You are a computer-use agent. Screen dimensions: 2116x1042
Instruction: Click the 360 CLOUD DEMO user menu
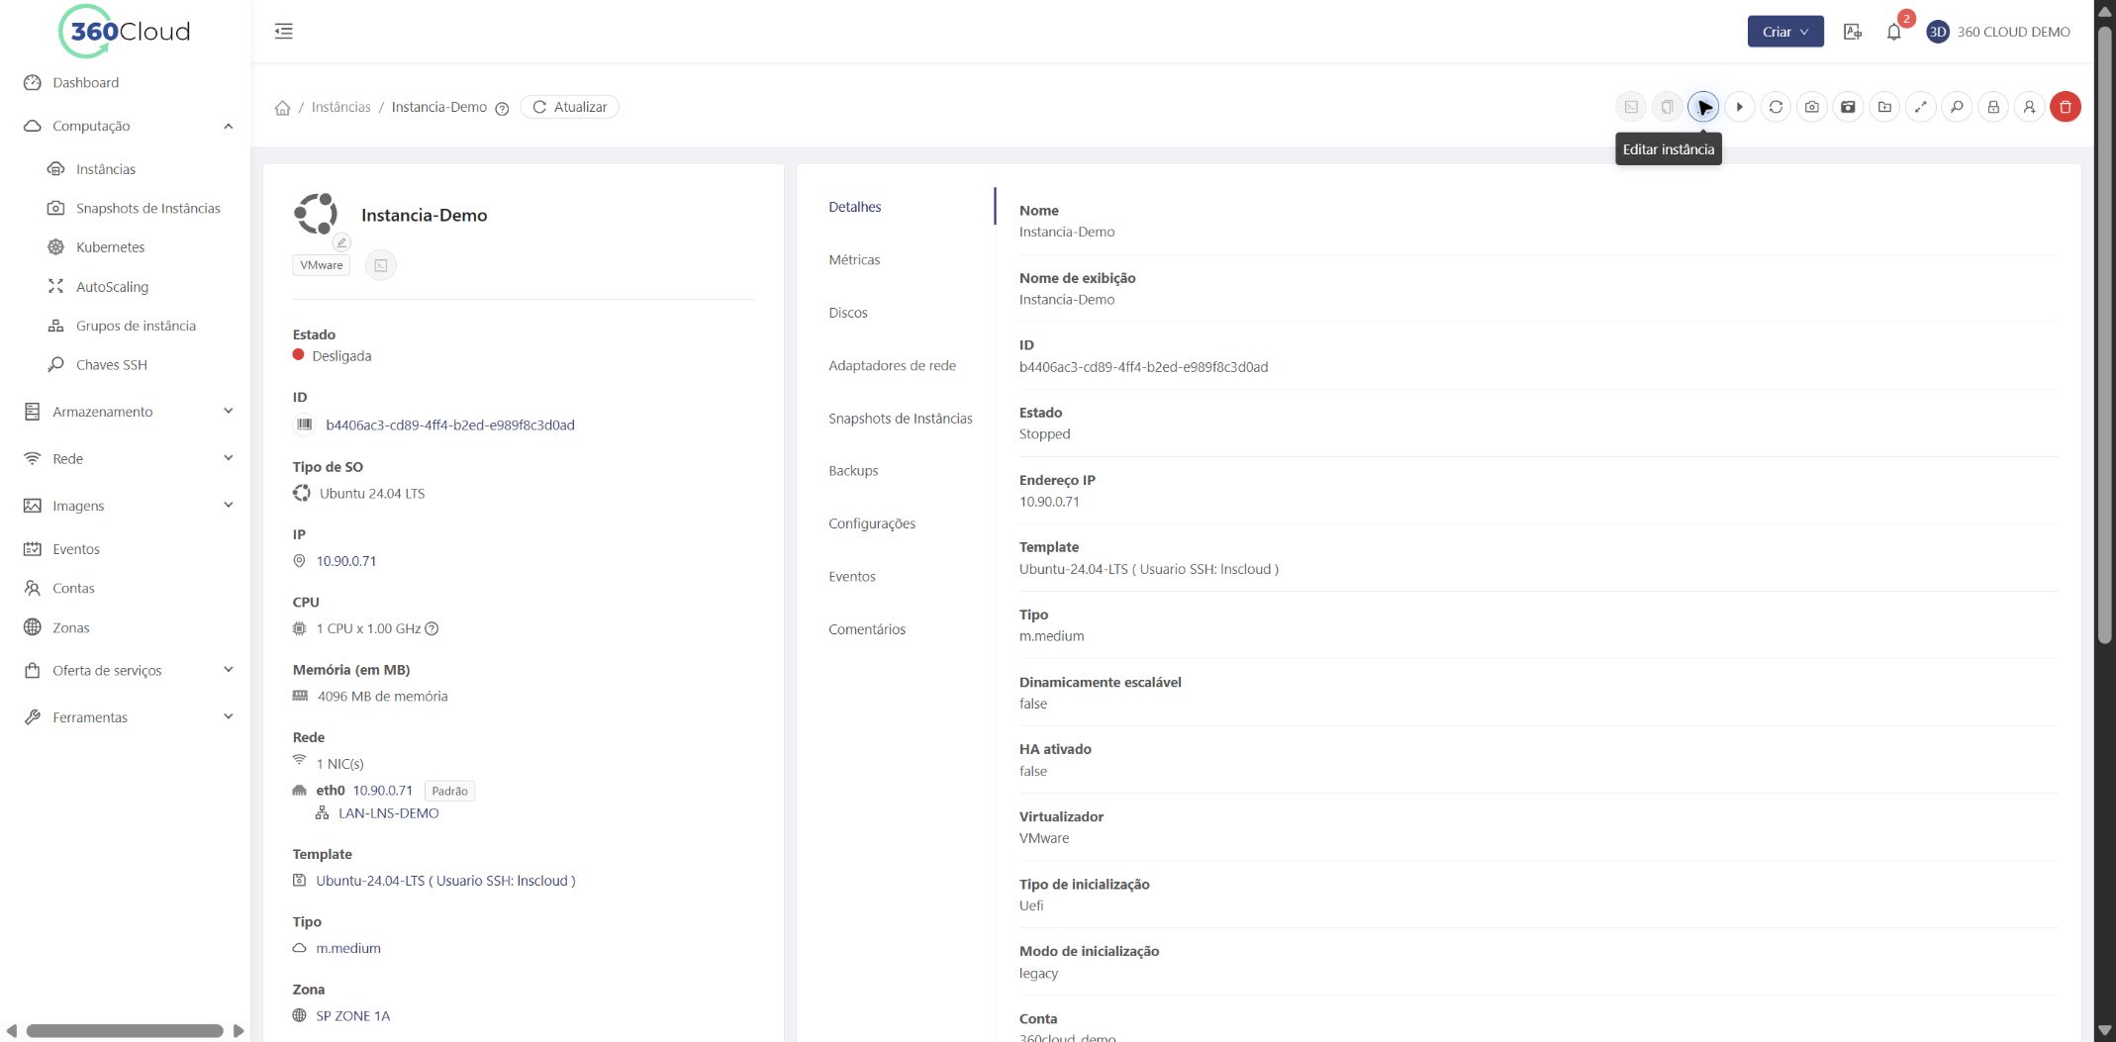[1999, 32]
